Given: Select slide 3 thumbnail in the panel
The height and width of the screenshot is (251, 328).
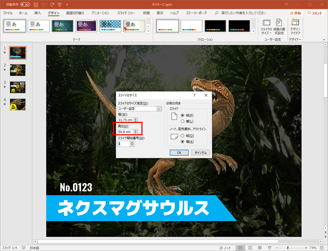Looking at the screenshot, I should click(18, 87).
